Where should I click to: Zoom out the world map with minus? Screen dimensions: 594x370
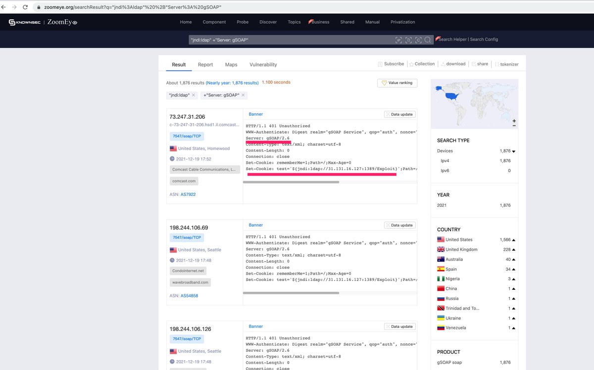coord(514,126)
